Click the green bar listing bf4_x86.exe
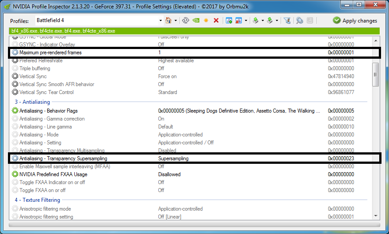The image size is (389, 234). point(194,31)
